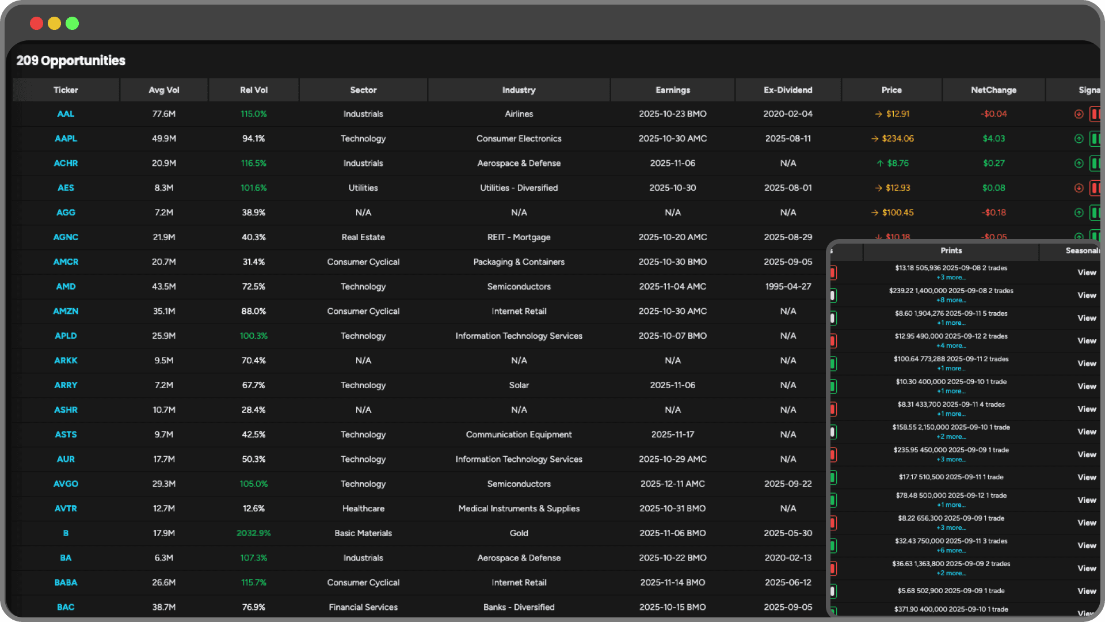Click the Ex-Dividend column header
1105x622 pixels.
click(788, 90)
